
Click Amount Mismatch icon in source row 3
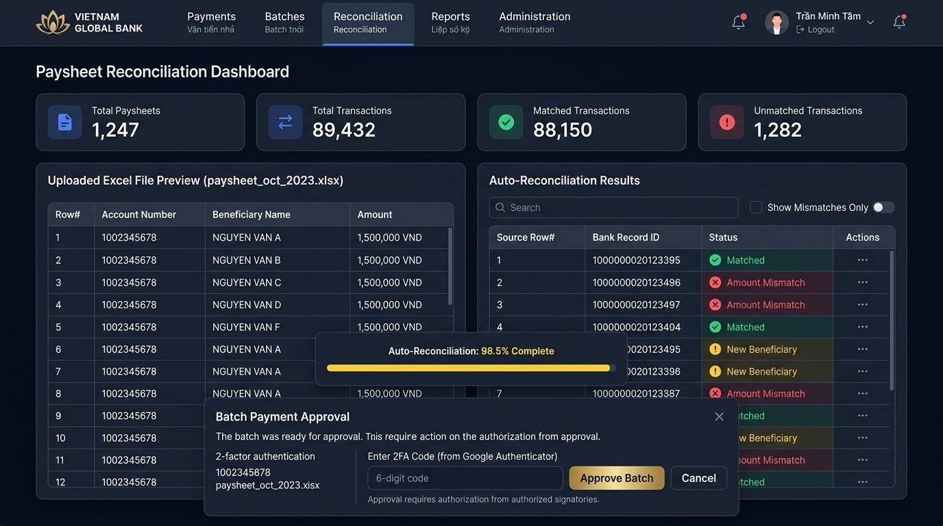pos(715,305)
